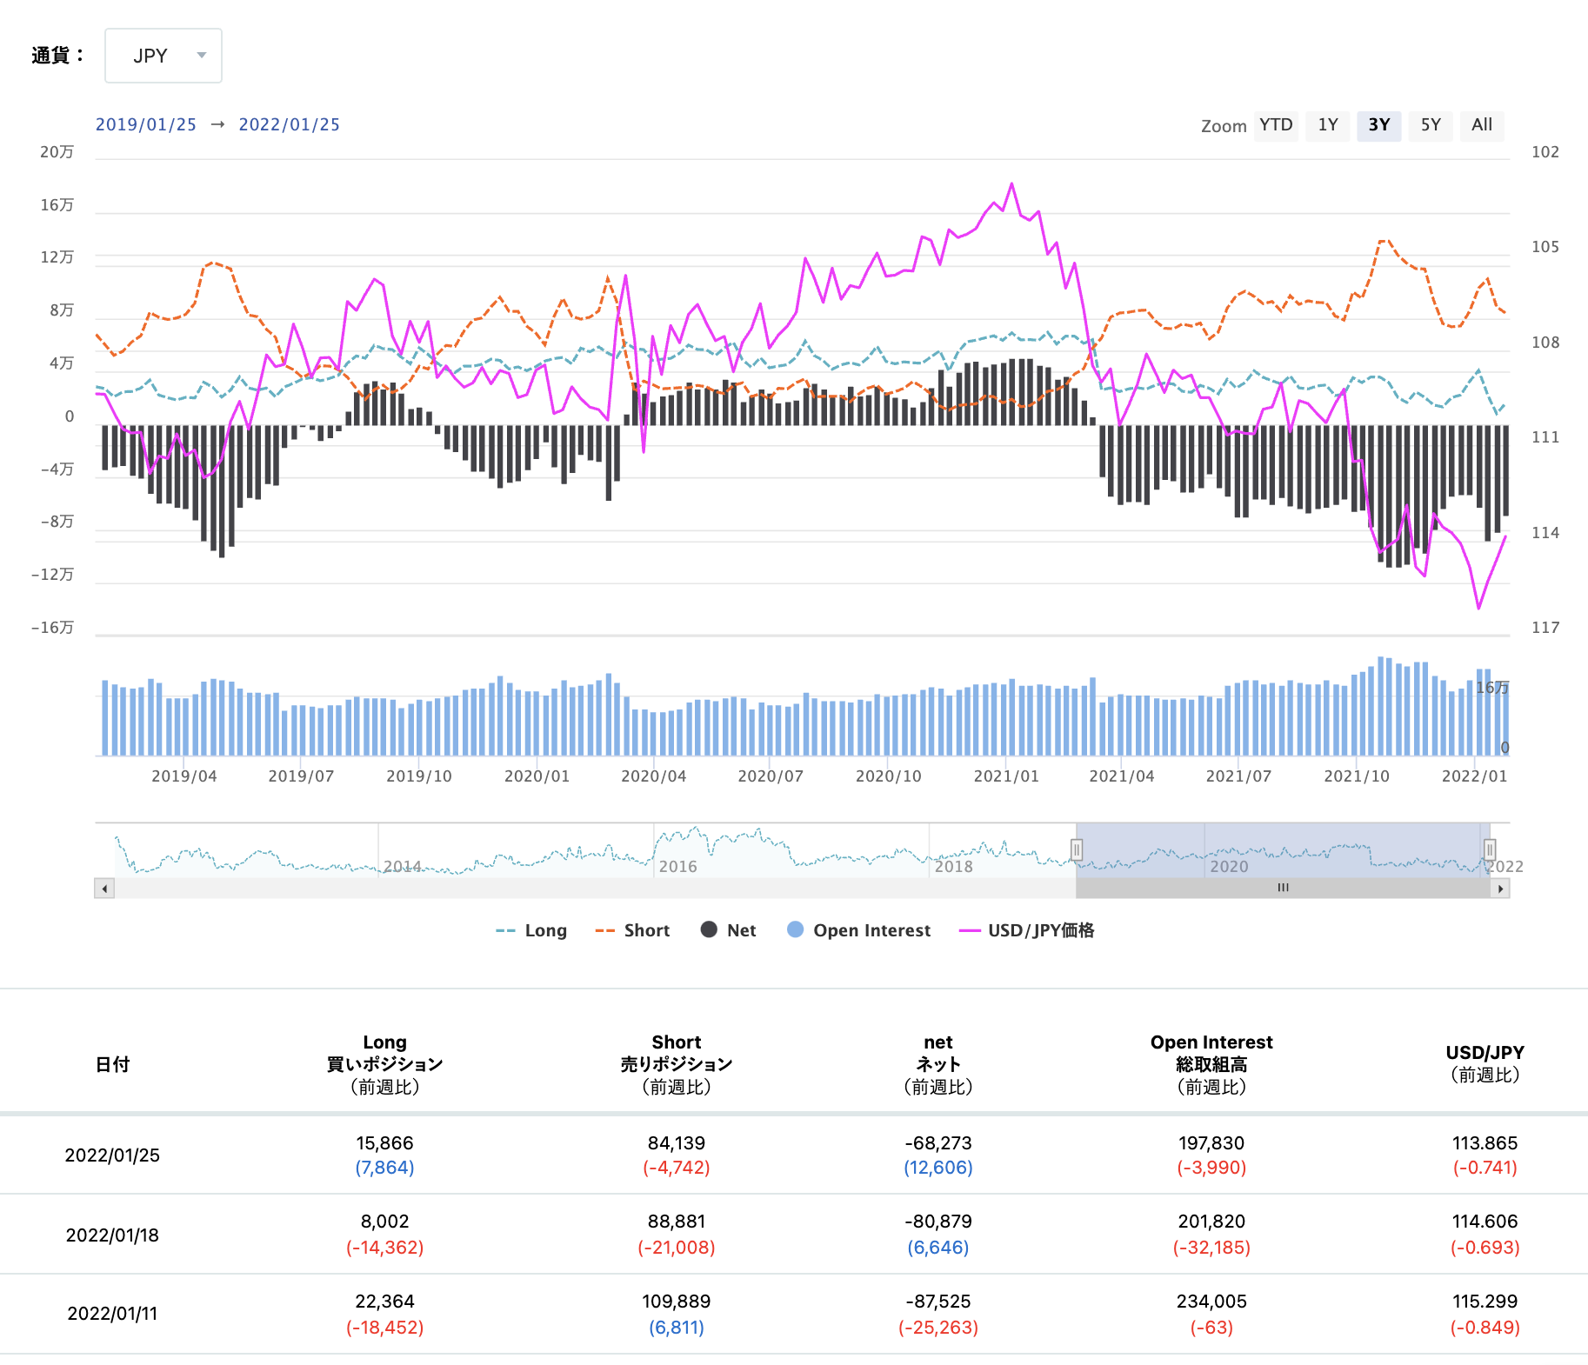The height and width of the screenshot is (1365, 1588).
Task: Click the navigator right range handle
Action: pos(1490,849)
